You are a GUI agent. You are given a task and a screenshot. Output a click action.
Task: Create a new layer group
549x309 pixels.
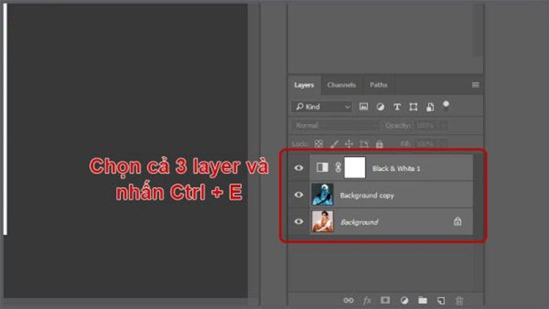coord(423,300)
